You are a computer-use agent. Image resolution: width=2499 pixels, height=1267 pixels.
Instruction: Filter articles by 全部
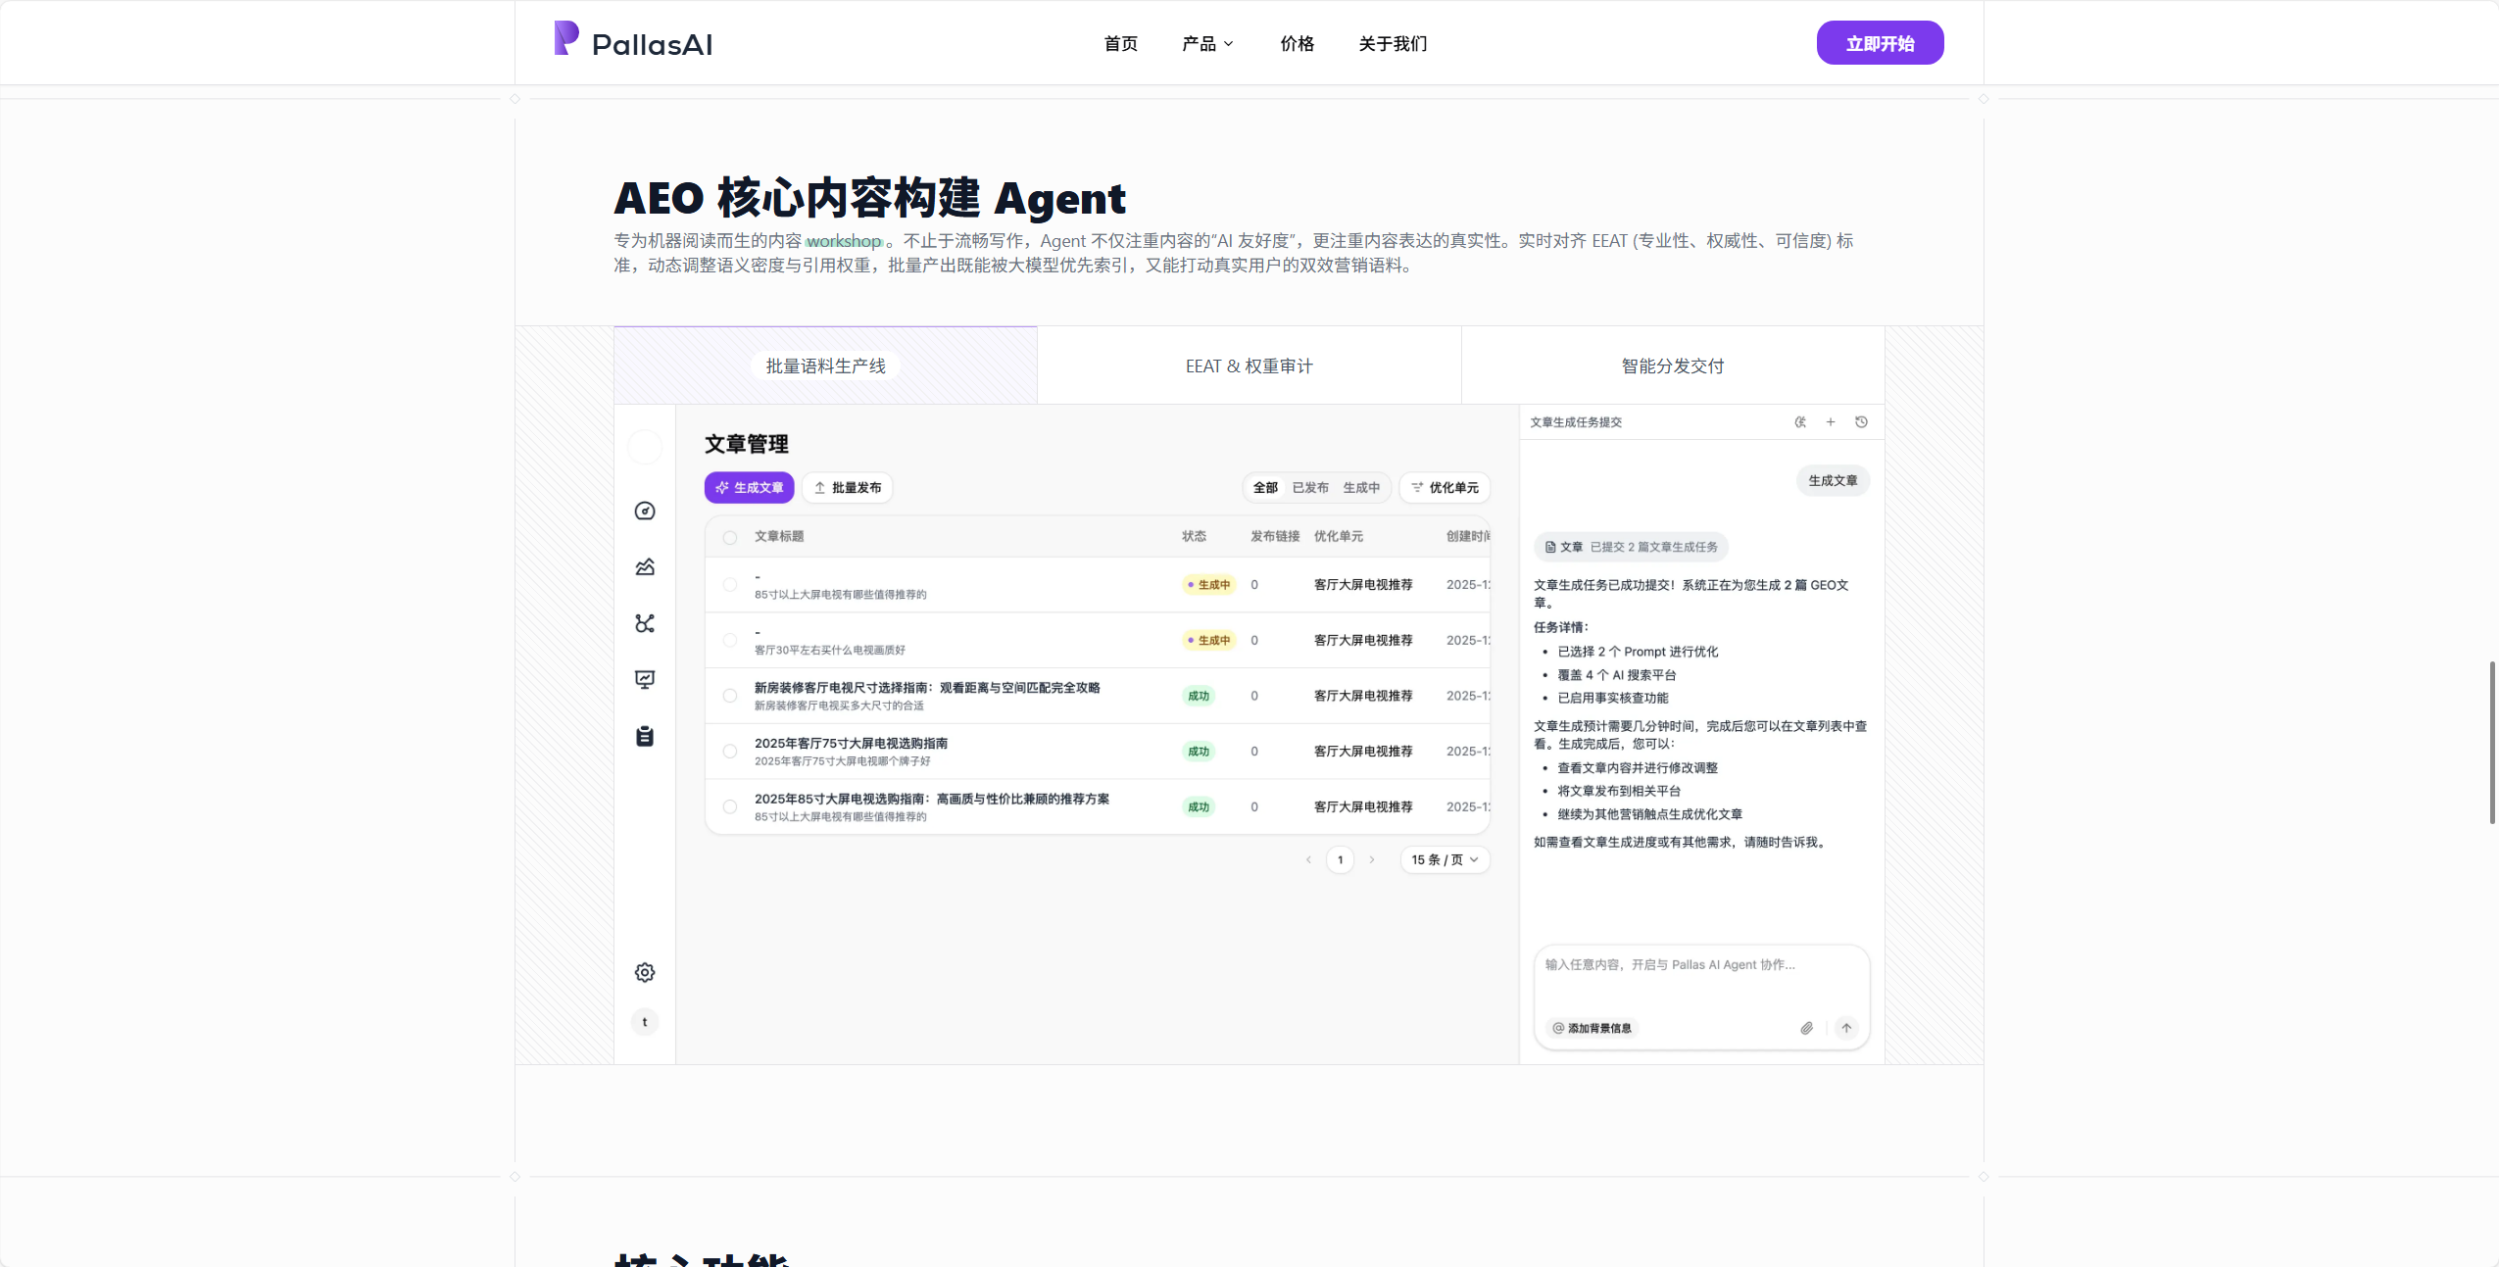[1265, 487]
